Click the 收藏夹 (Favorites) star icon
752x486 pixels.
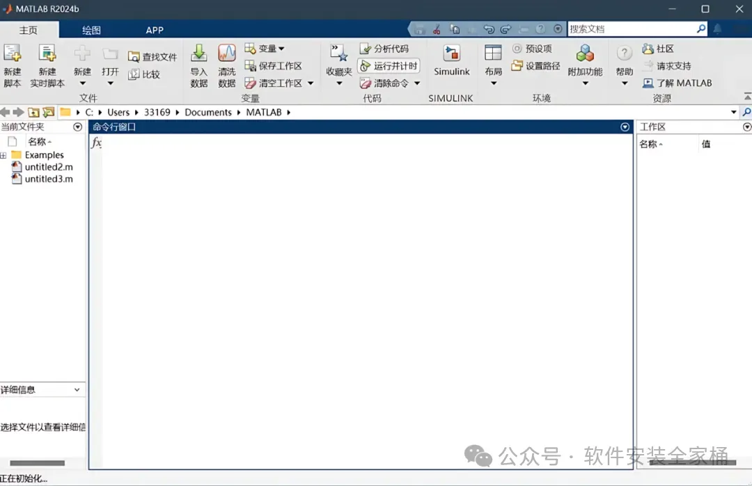click(x=339, y=54)
